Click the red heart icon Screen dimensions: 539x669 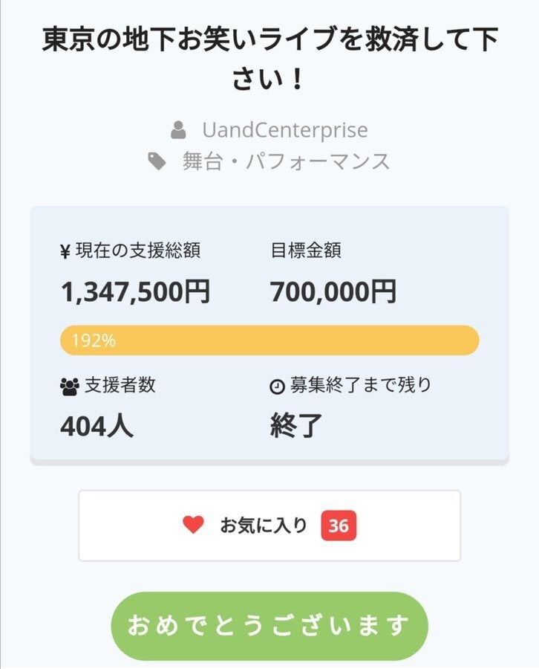click(x=193, y=526)
